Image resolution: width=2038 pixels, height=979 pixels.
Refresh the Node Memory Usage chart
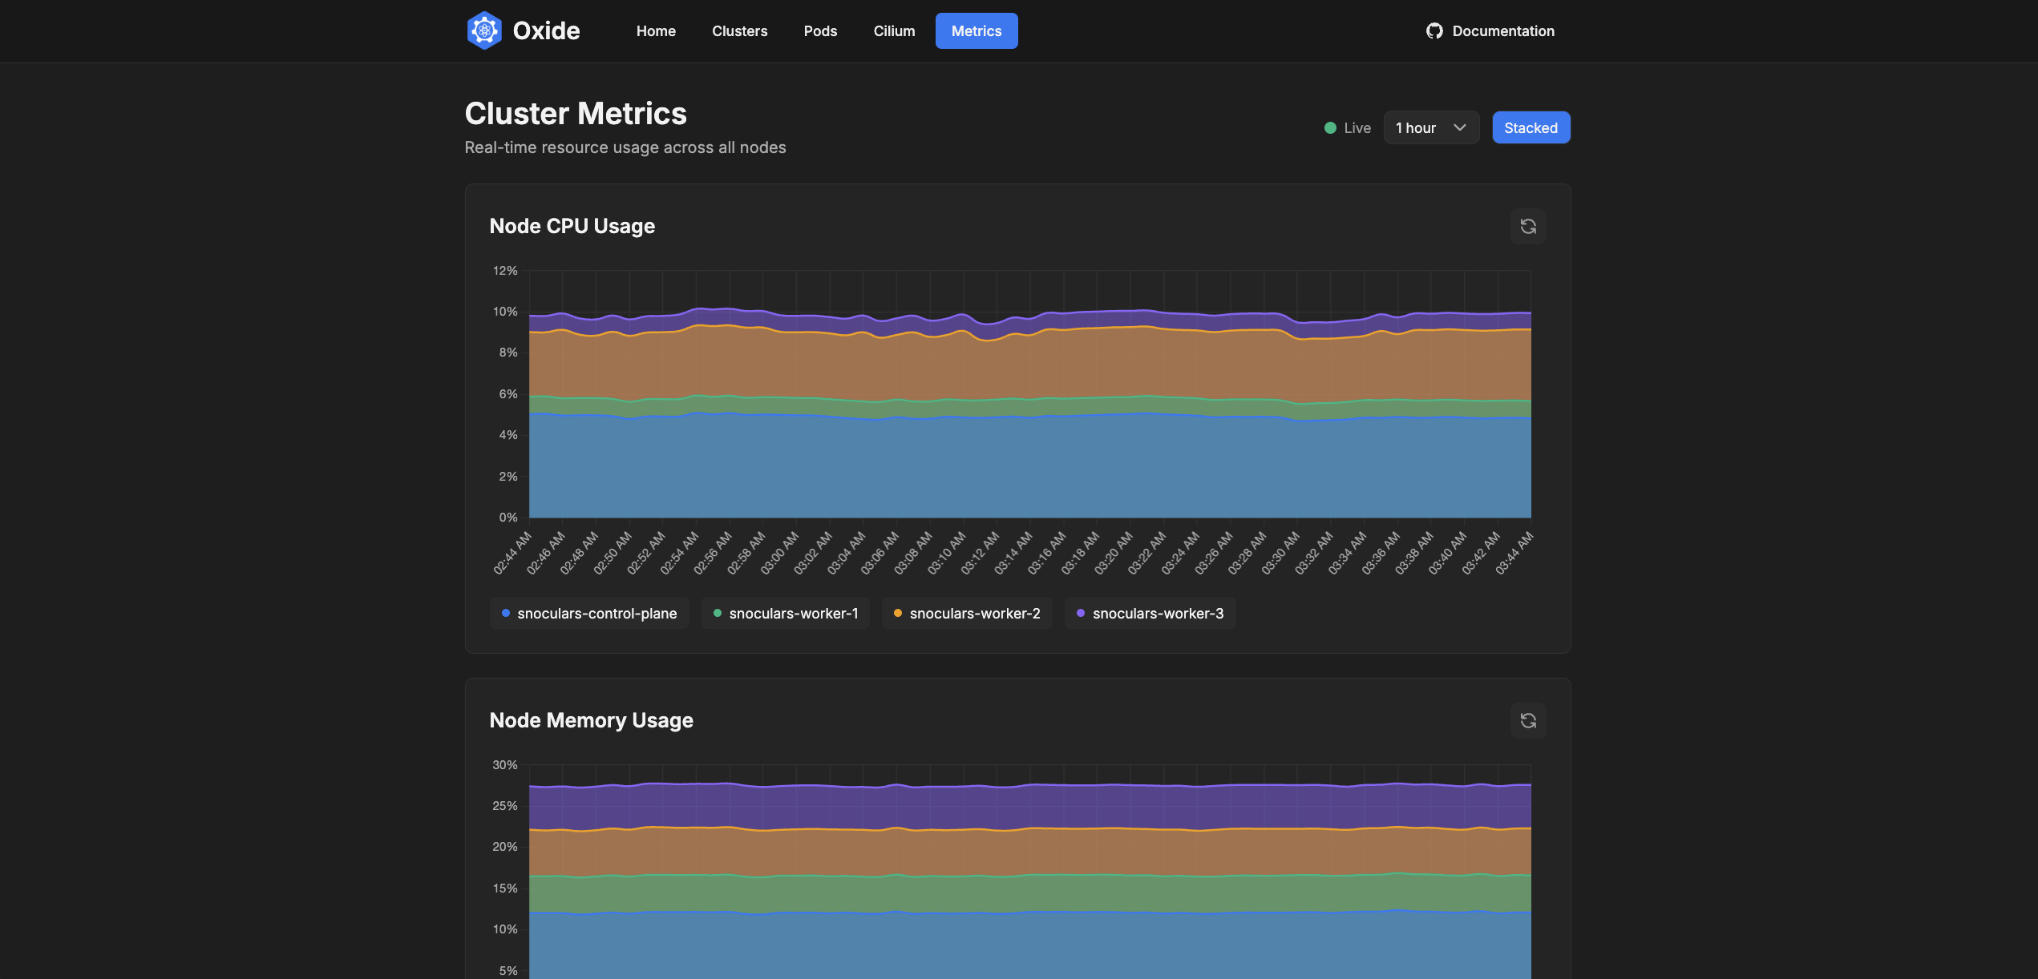click(x=1528, y=721)
